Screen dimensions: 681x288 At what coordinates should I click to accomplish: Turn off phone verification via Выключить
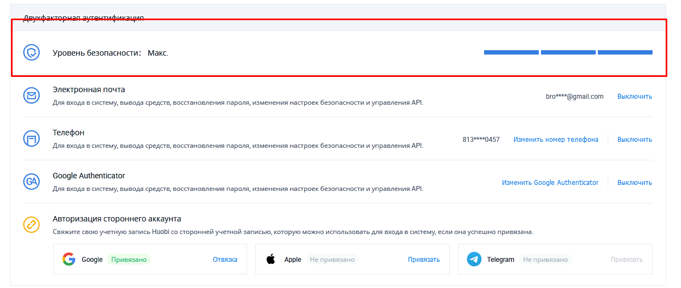pyautogui.click(x=635, y=140)
